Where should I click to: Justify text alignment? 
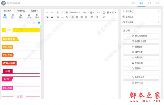(86, 17)
